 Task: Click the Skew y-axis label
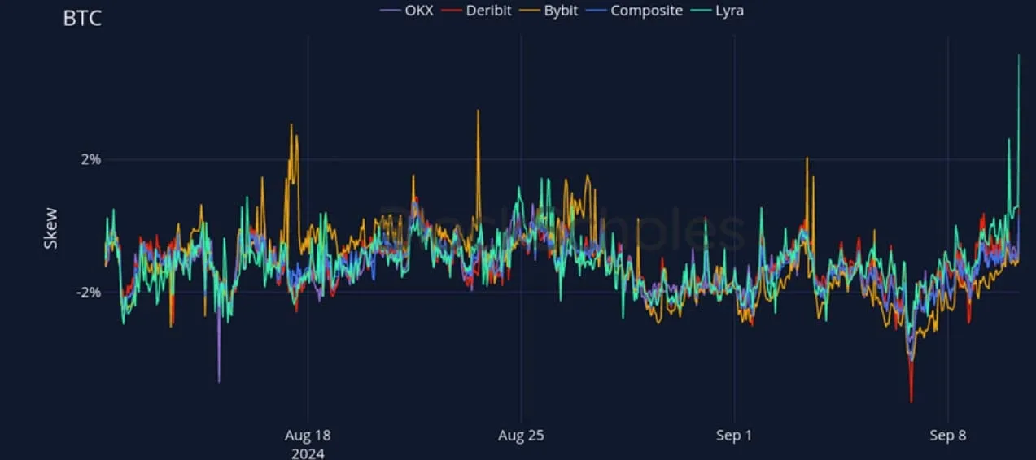pyautogui.click(x=50, y=230)
